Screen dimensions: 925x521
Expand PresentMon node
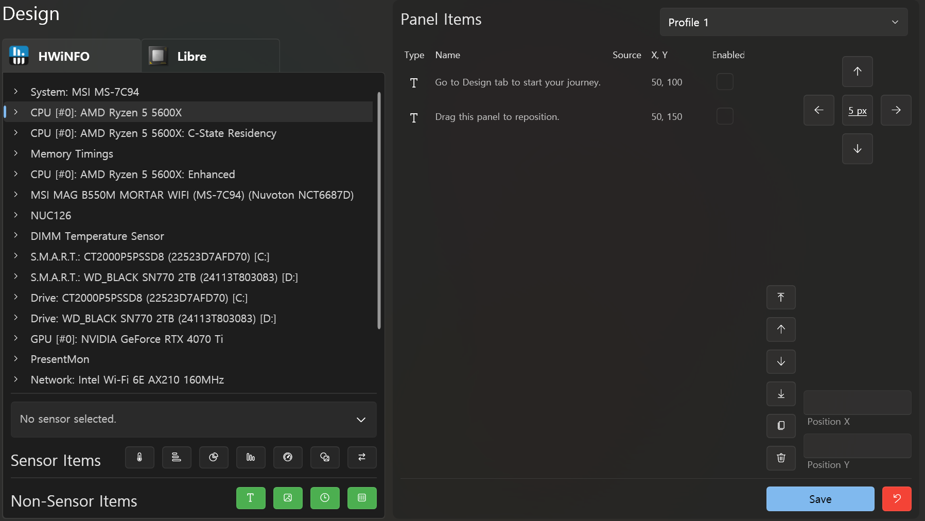click(16, 358)
